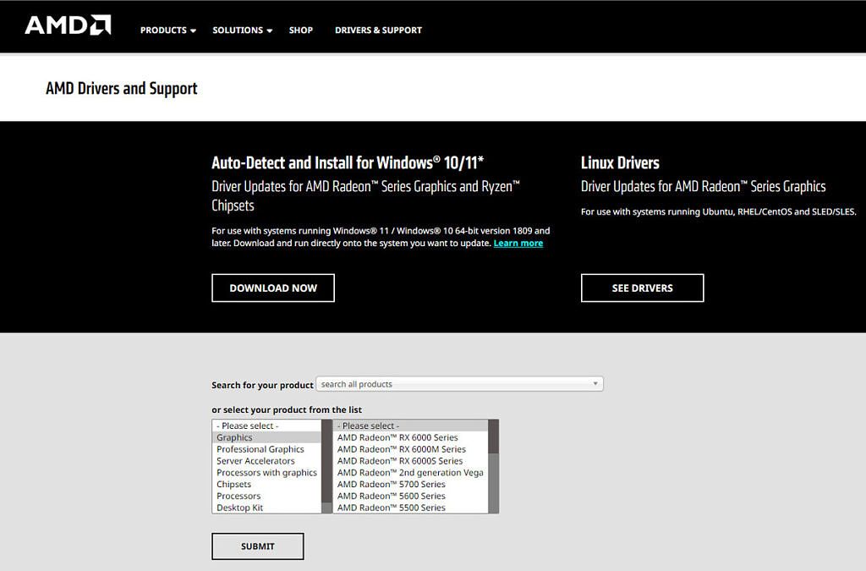Viewport: 866px width, 571px height.
Task: Click the Learn more link
Action: point(518,243)
